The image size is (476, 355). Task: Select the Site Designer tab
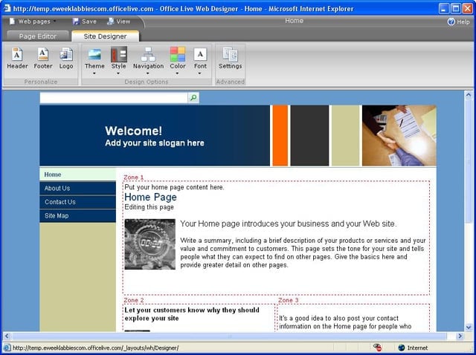(105, 36)
